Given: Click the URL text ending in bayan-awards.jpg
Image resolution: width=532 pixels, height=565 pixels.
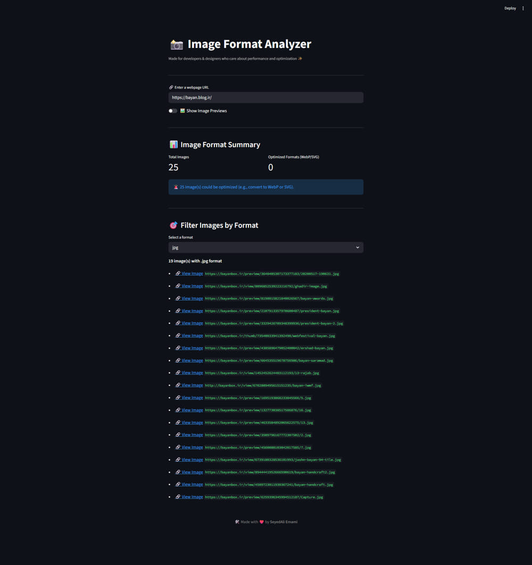Looking at the screenshot, I should [x=269, y=298].
